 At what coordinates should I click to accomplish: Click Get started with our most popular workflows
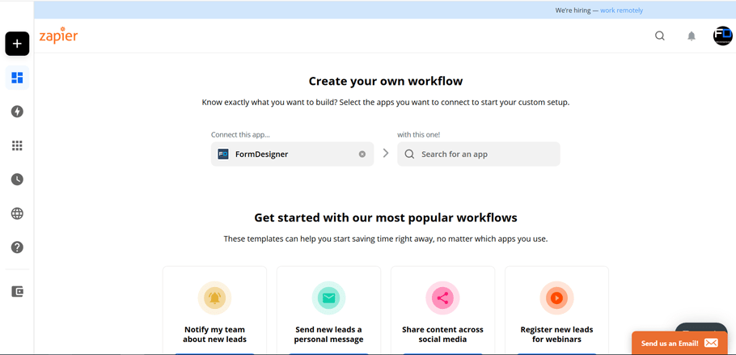(385, 218)
